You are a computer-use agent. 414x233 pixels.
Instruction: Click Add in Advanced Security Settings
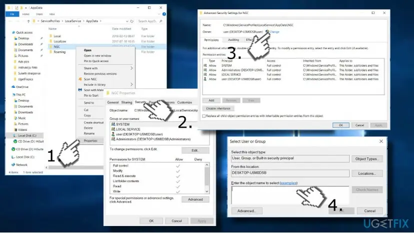click(x=211, y=100)
